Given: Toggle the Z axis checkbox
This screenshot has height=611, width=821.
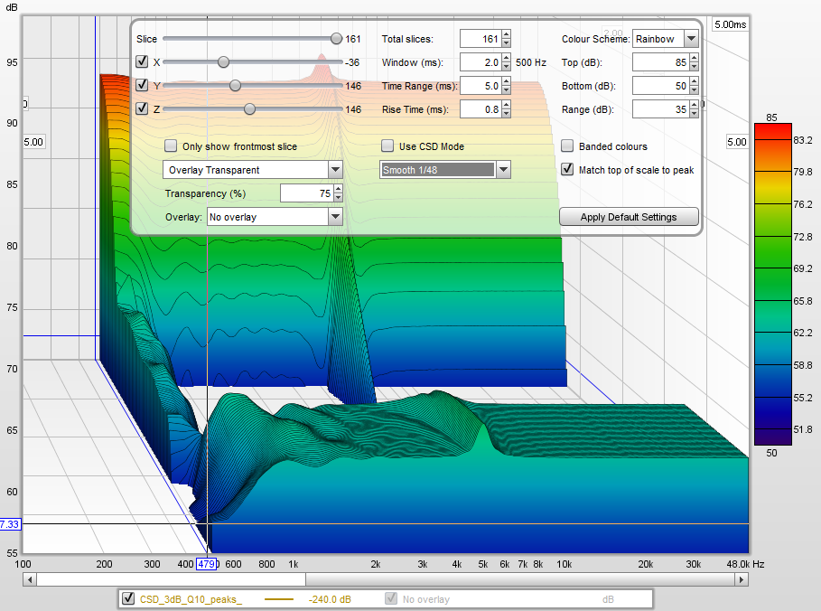Looking at the screenshot, I should point(142,108).
